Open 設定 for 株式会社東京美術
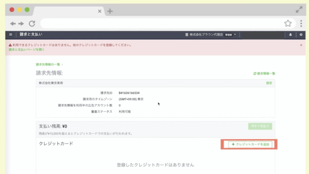 pyautogui.click(x=269, y=83)
